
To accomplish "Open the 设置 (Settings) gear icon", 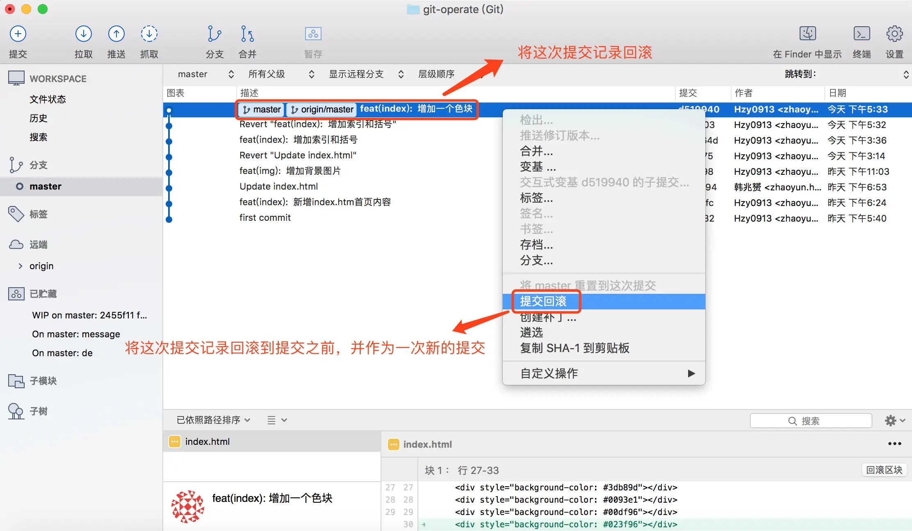I will (894, 34).
